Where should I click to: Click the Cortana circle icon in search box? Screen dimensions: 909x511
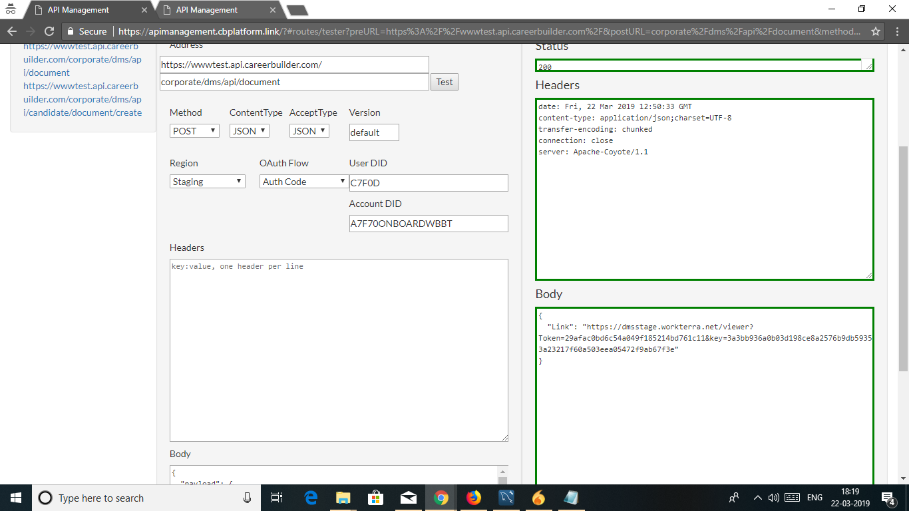click(45, 498)
